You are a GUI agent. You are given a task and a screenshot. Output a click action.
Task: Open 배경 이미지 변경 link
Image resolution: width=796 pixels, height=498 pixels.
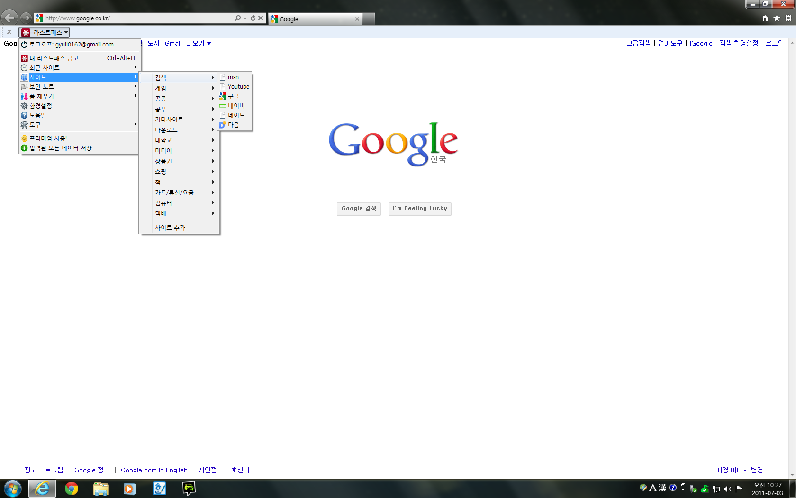click(x=740, y=470)
